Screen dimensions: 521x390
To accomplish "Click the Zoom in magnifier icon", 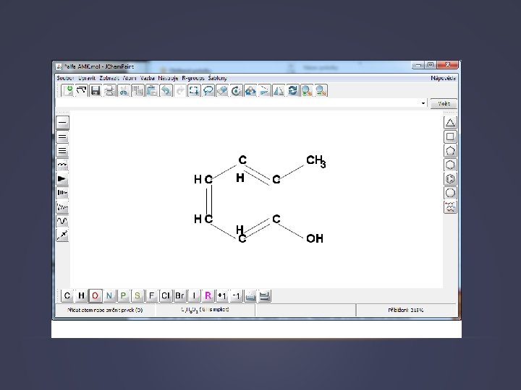I will tap(307, 90).
